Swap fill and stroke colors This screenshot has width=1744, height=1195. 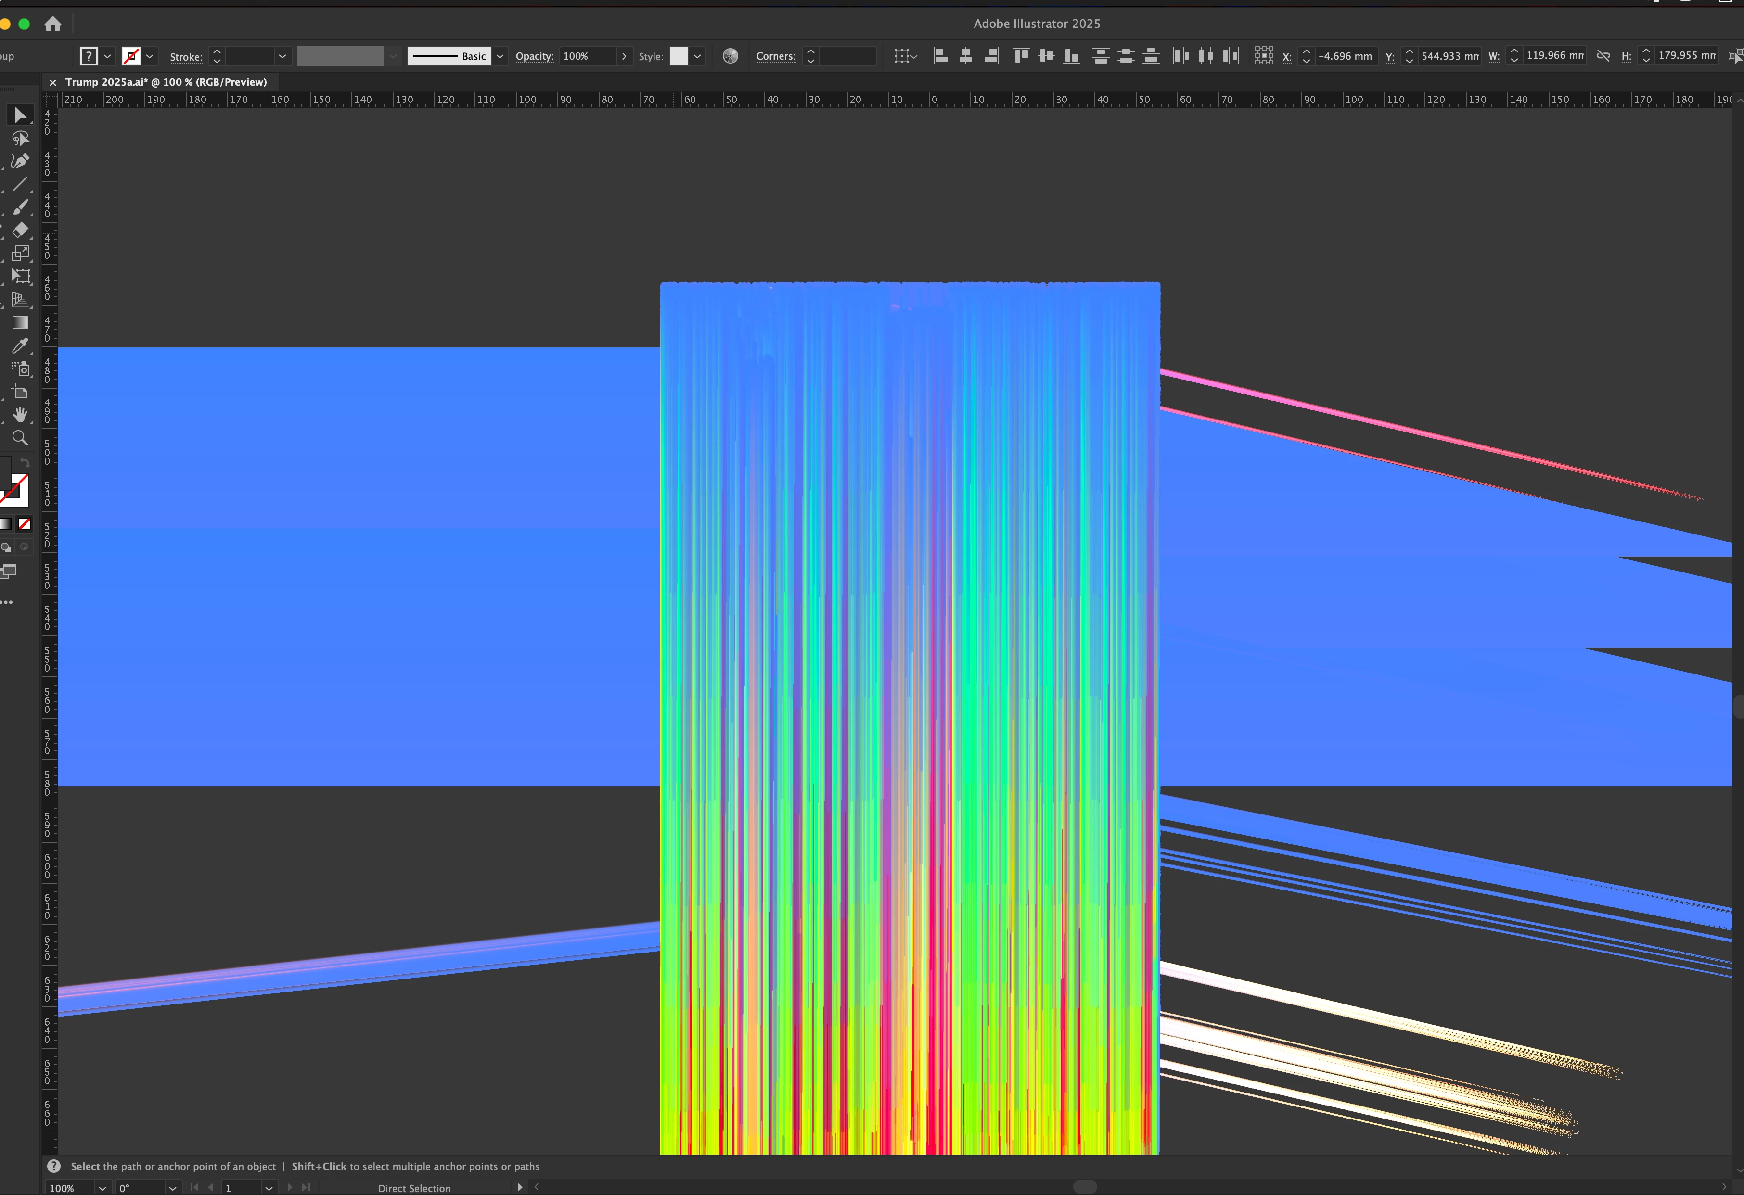pos(25,462)
